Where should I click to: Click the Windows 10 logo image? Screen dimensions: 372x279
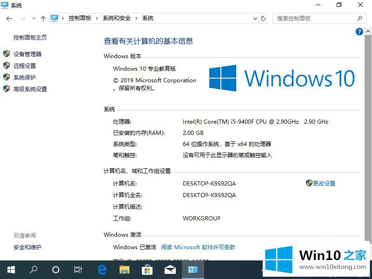coord(282,78)
